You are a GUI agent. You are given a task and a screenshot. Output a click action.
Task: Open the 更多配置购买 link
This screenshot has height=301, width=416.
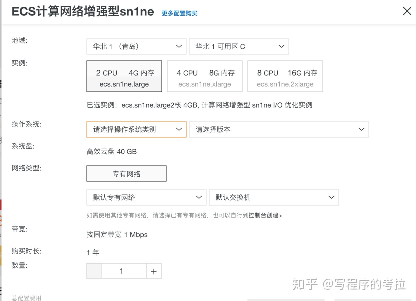(x=179, y=13)
